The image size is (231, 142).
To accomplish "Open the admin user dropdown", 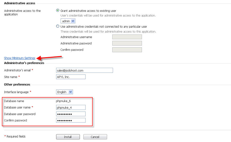I will click(68, 21).
